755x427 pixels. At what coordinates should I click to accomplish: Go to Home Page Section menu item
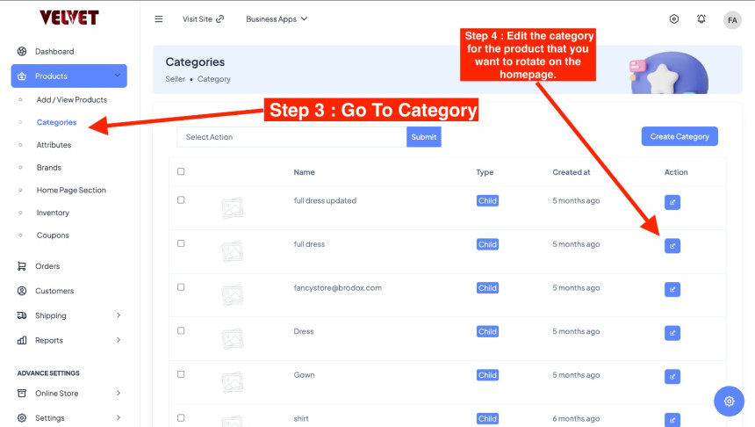point(71,190)
